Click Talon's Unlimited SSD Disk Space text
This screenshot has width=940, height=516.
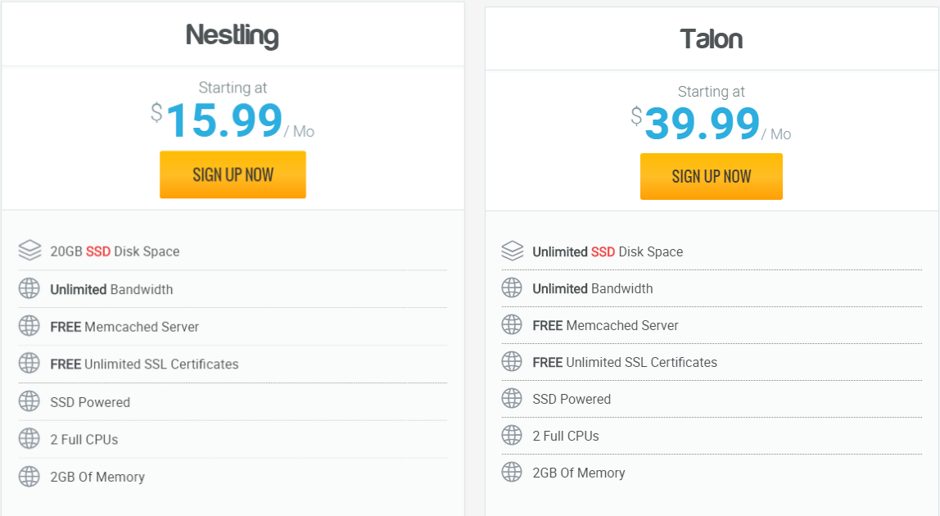(x=608, y=251)
